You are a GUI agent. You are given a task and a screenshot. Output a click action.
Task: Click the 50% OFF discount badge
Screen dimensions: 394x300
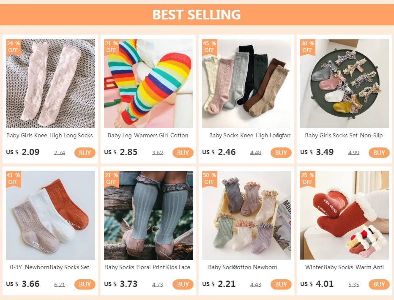[x=209, y=178]
